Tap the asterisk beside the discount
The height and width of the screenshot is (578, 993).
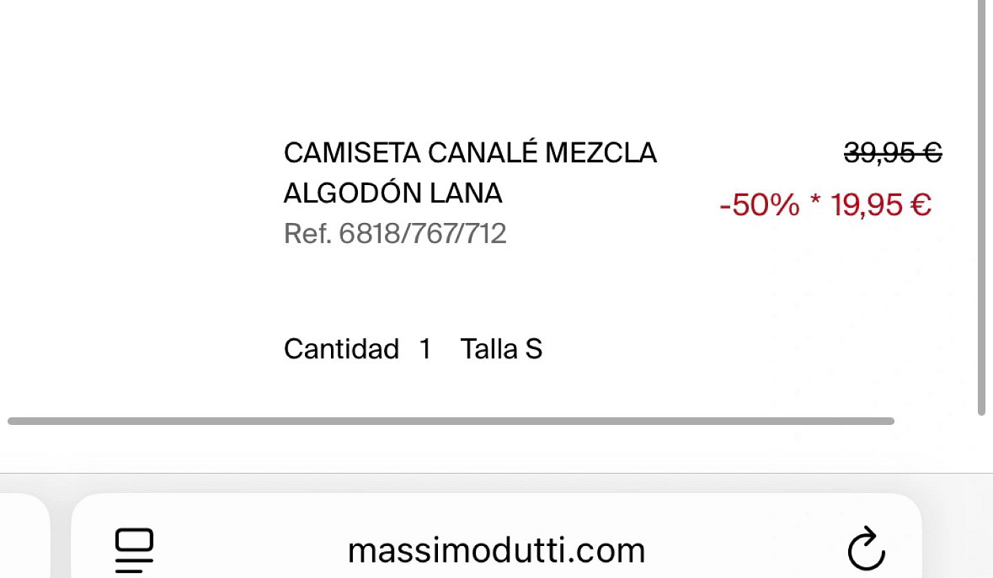coord(814,203)
